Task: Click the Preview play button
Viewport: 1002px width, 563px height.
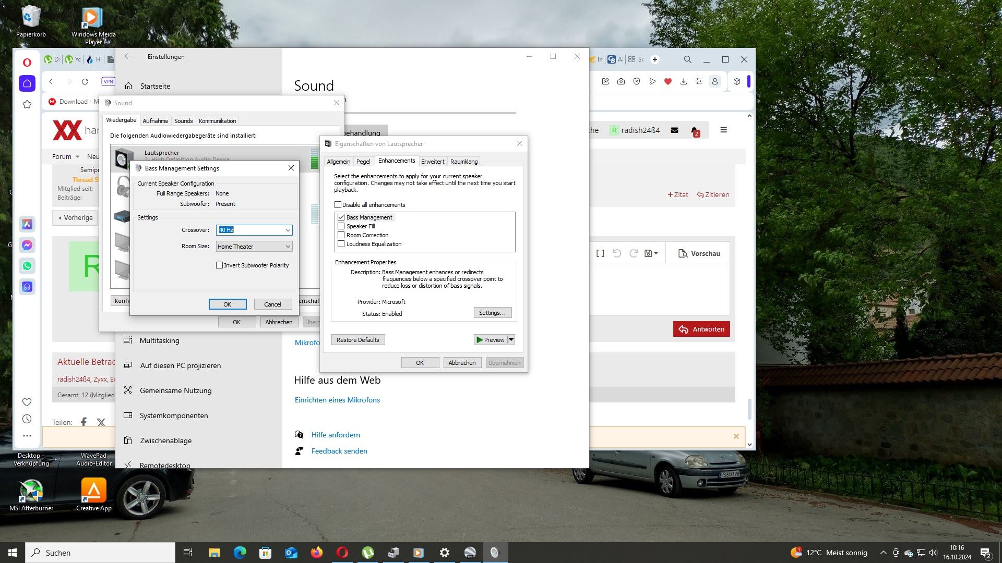Action: pos(490,340)
